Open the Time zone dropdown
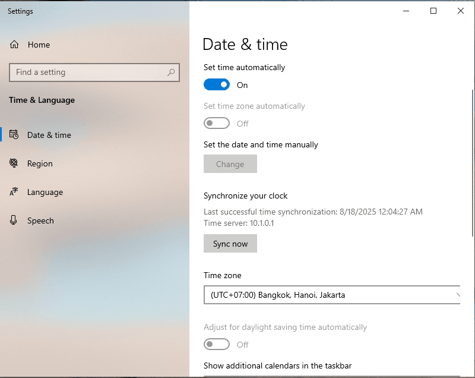Image resolution: width=475 pixels, height=378 pixels. tap(331, 295)
